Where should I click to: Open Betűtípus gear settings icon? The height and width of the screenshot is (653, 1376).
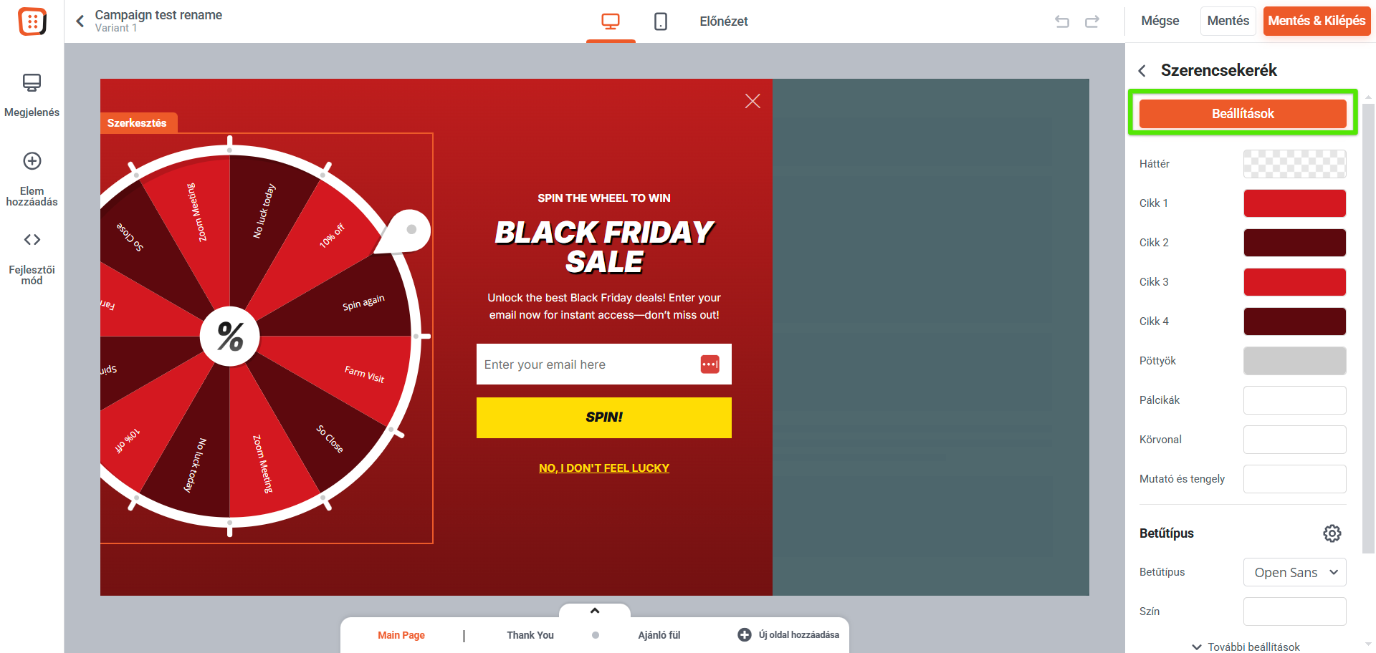point(1332,533)
